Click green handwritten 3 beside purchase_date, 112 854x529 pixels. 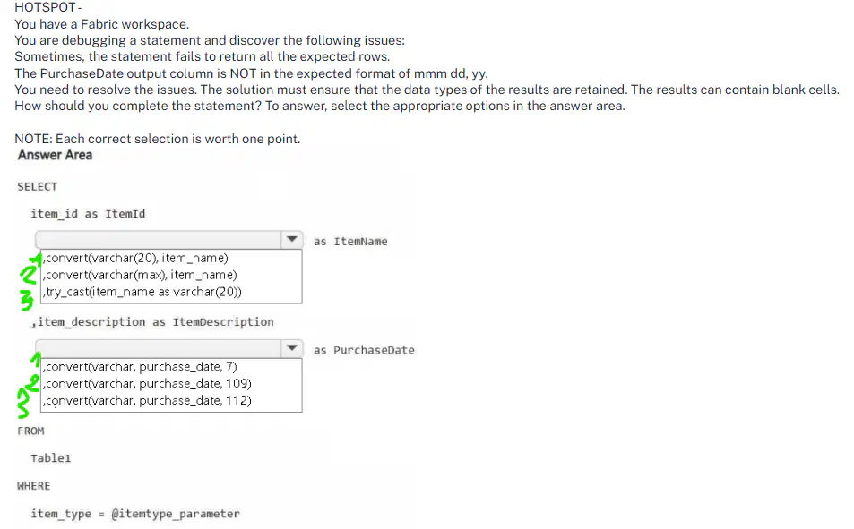coord(23,404)
